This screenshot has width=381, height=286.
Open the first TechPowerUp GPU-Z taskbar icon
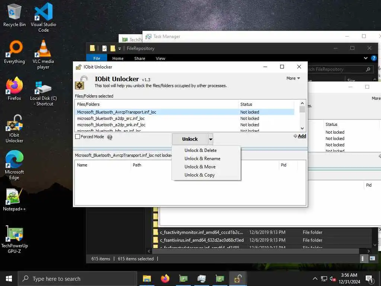pos(183,279)
